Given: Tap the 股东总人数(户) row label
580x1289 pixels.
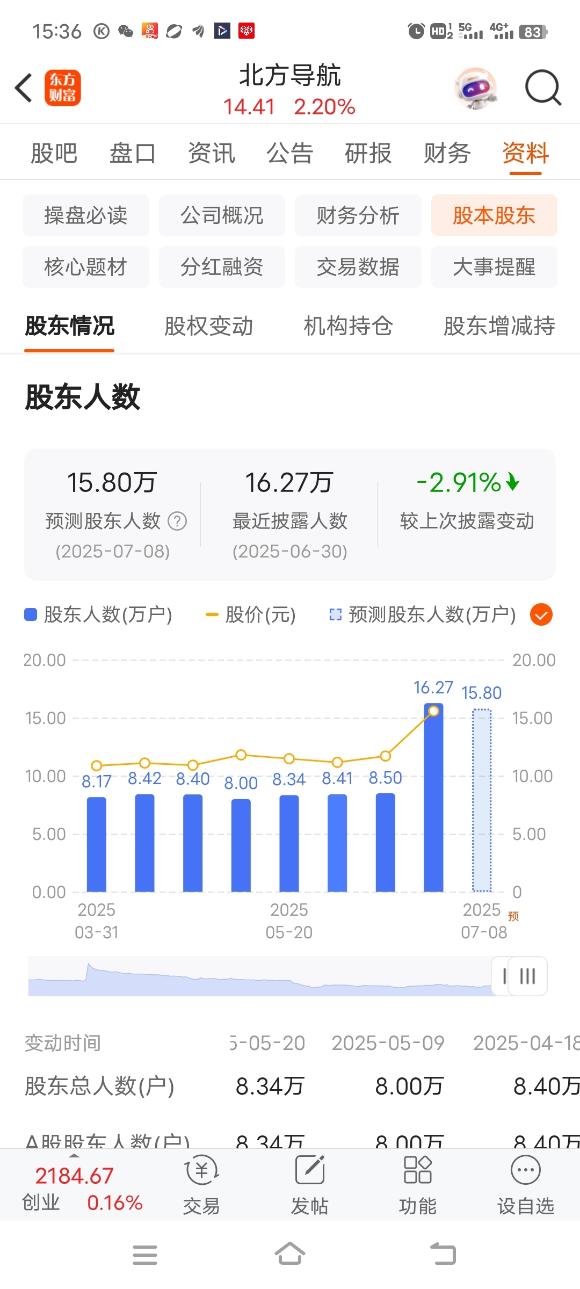Looking at the screenshot, I should (100, 1086).
